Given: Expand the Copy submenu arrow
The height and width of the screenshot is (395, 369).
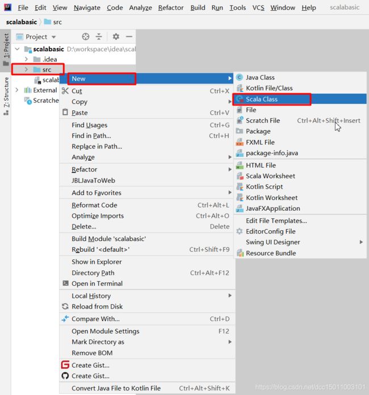Looking at the screenshot, I should [229, 102].
